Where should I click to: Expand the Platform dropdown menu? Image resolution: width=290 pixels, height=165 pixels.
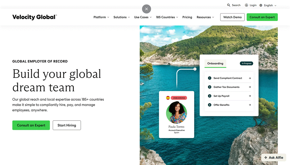click(101, 17)
